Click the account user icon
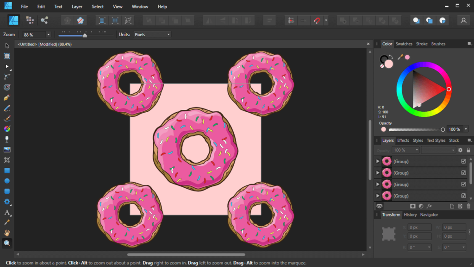This screenshot has height=267, width=474. 463,20
